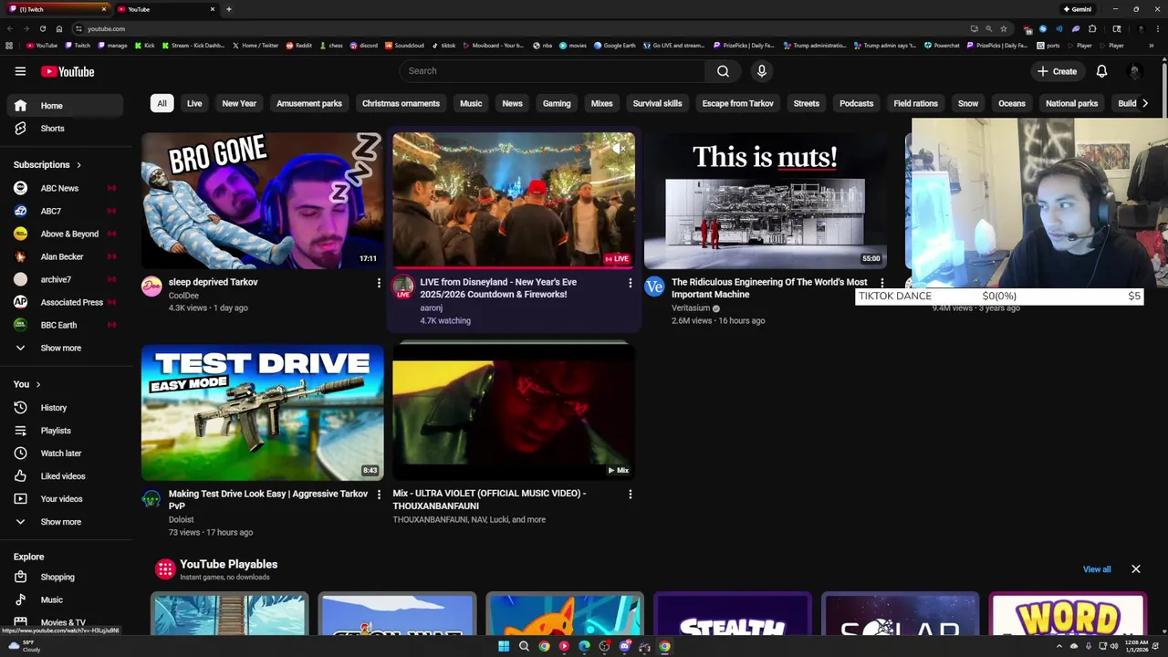Click the YouTube search input field
The image size is (1168, 657).
551,71
